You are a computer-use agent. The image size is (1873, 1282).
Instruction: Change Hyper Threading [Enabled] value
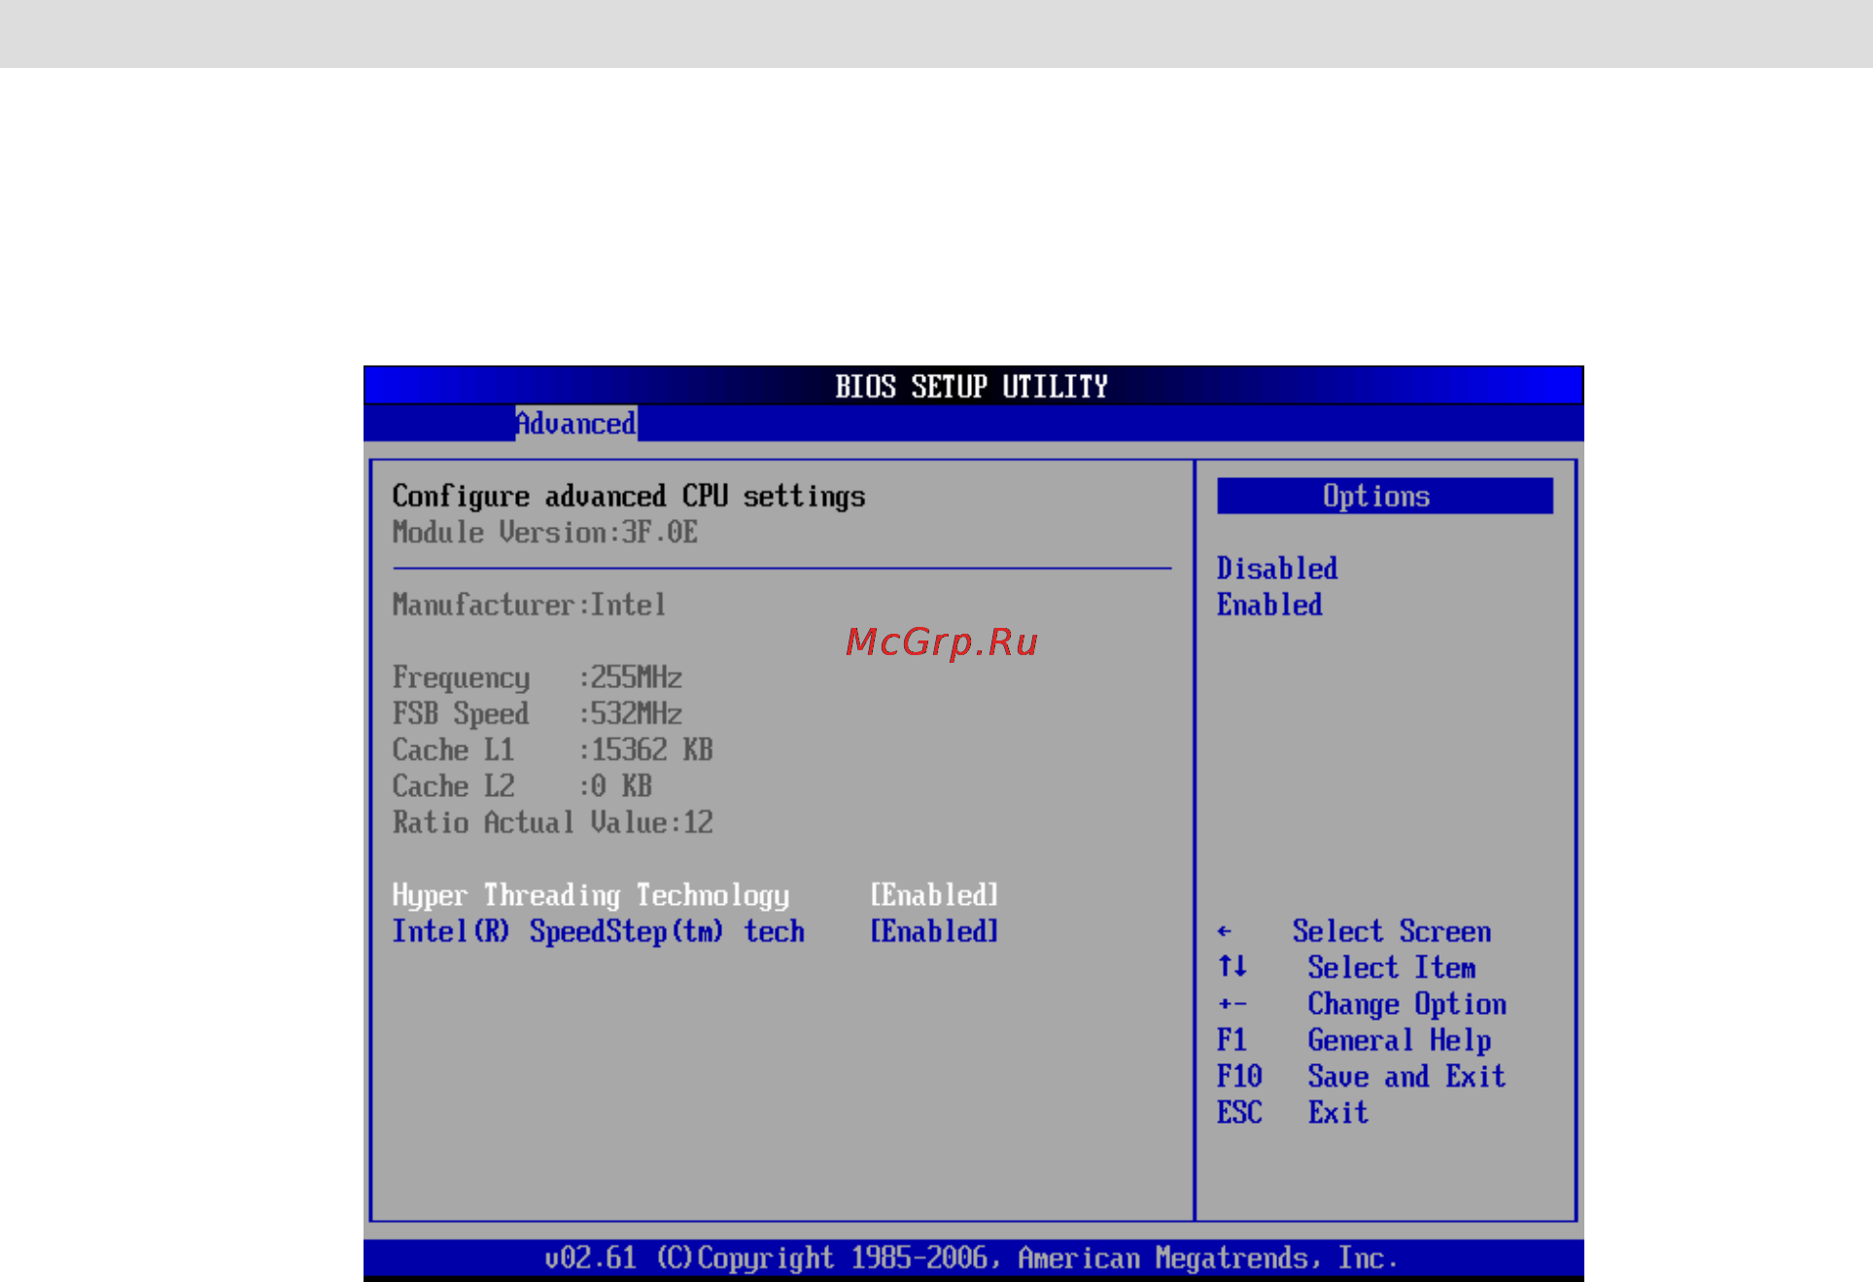click(x=934, y=895)
